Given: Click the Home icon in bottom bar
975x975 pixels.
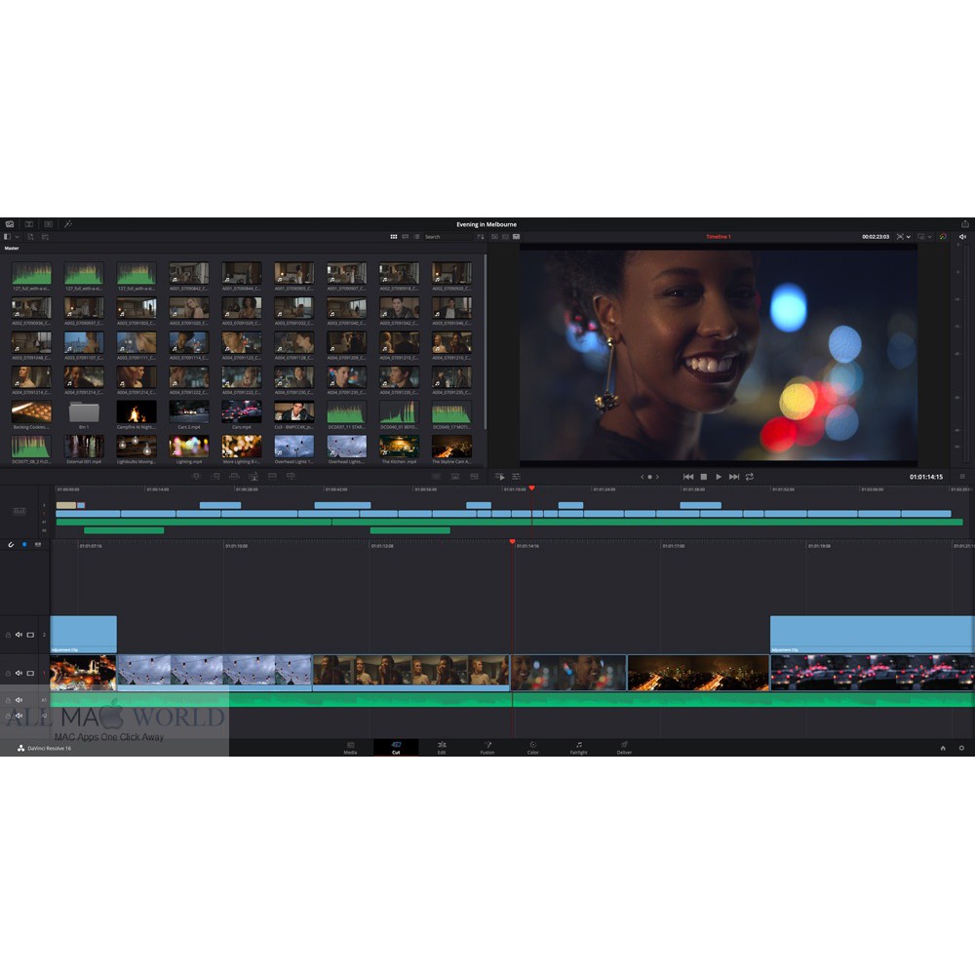Looking at the screenshot, I should pyautogui.click(x=943, y=748).
